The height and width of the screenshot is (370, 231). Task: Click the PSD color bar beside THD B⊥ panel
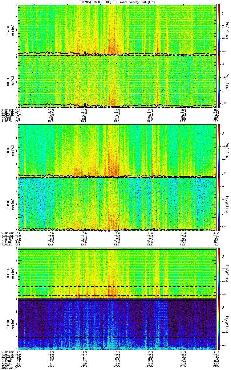(219, 151)
